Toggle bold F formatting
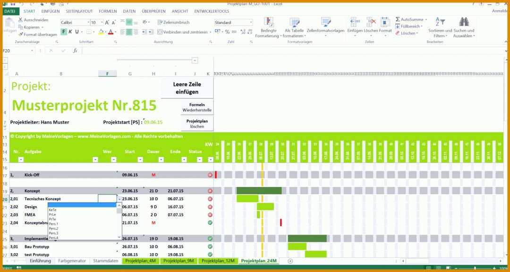The image size is (510, 272). (x=64, y=32)
